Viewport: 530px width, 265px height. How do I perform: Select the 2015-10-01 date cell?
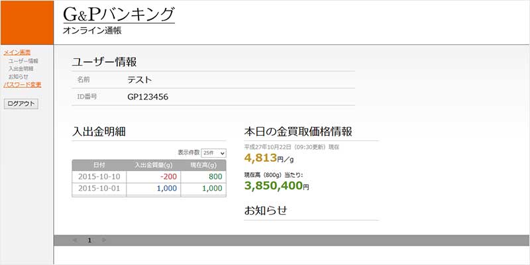click(x=99, y=189)
